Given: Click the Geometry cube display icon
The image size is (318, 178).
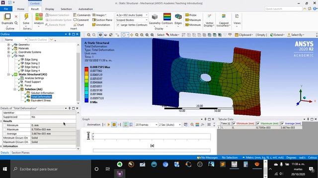Looking at the screenshot, I should click(x=155, y=17).
